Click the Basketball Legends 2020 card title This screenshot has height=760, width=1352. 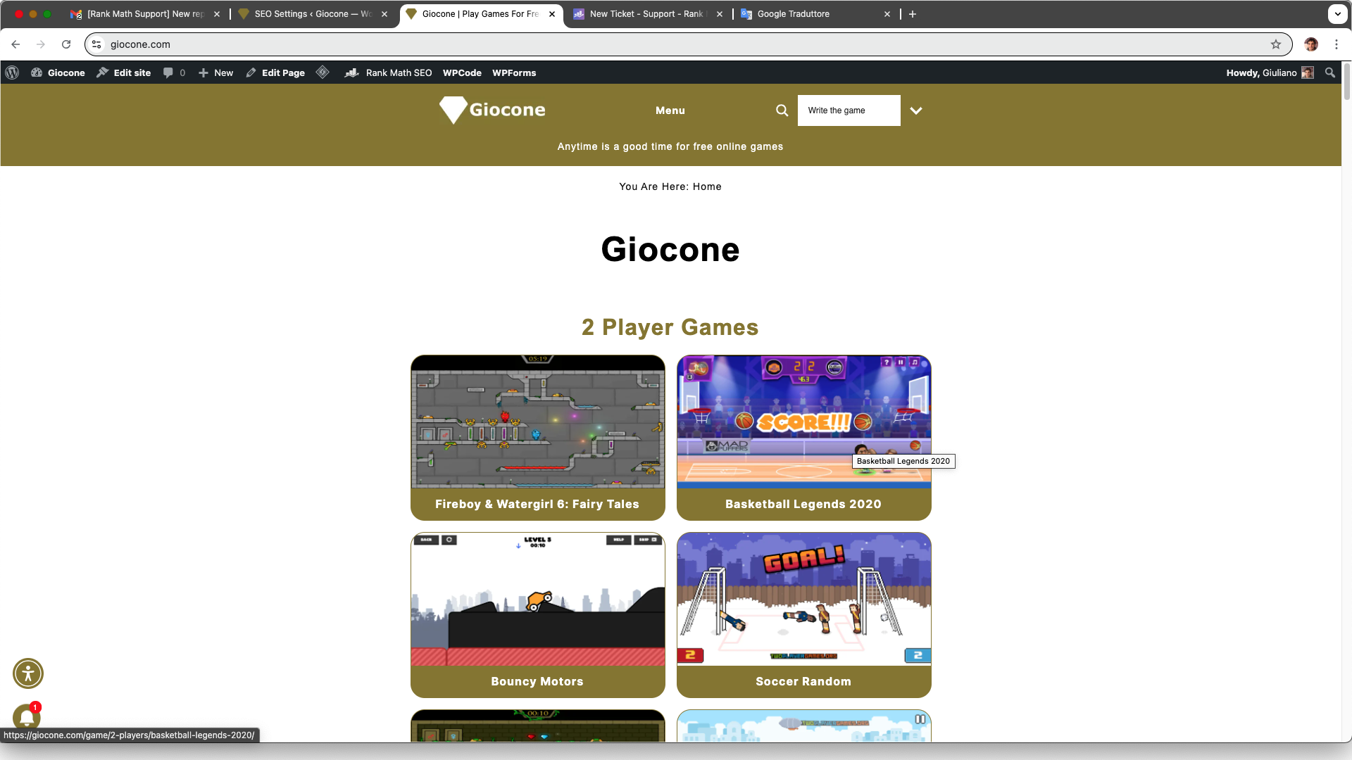[x=803, y=504]
